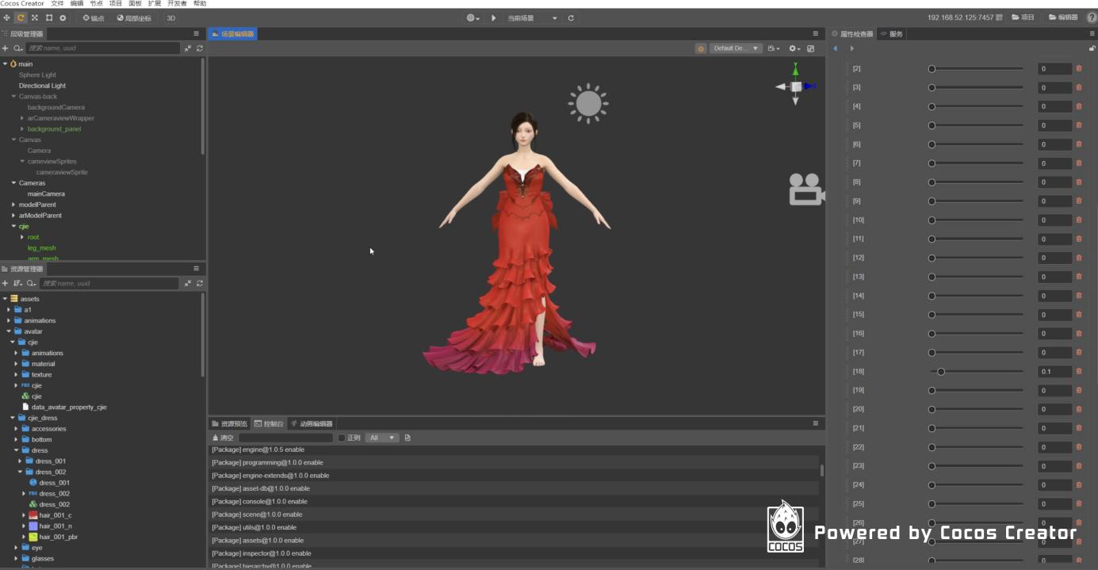Delete array element [2]
1098x570 pixels.
[1079, 68]
